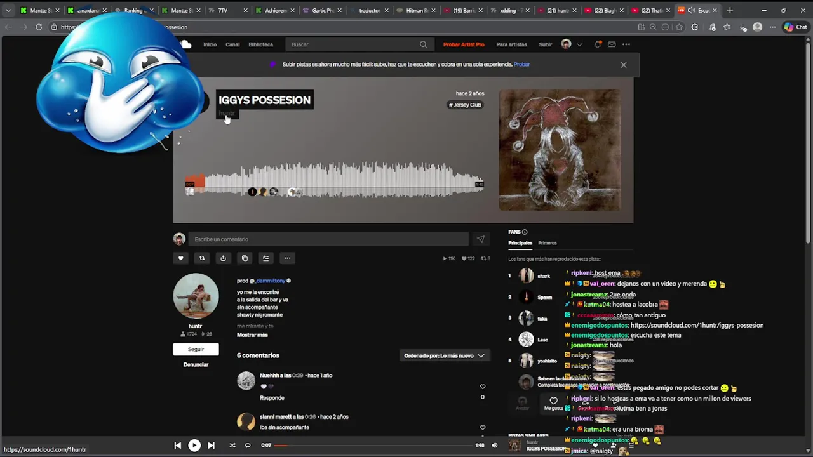Go to Inicio in SoundCloud navigation
Viewport: 813px width, 457px height.
[210, 44]
